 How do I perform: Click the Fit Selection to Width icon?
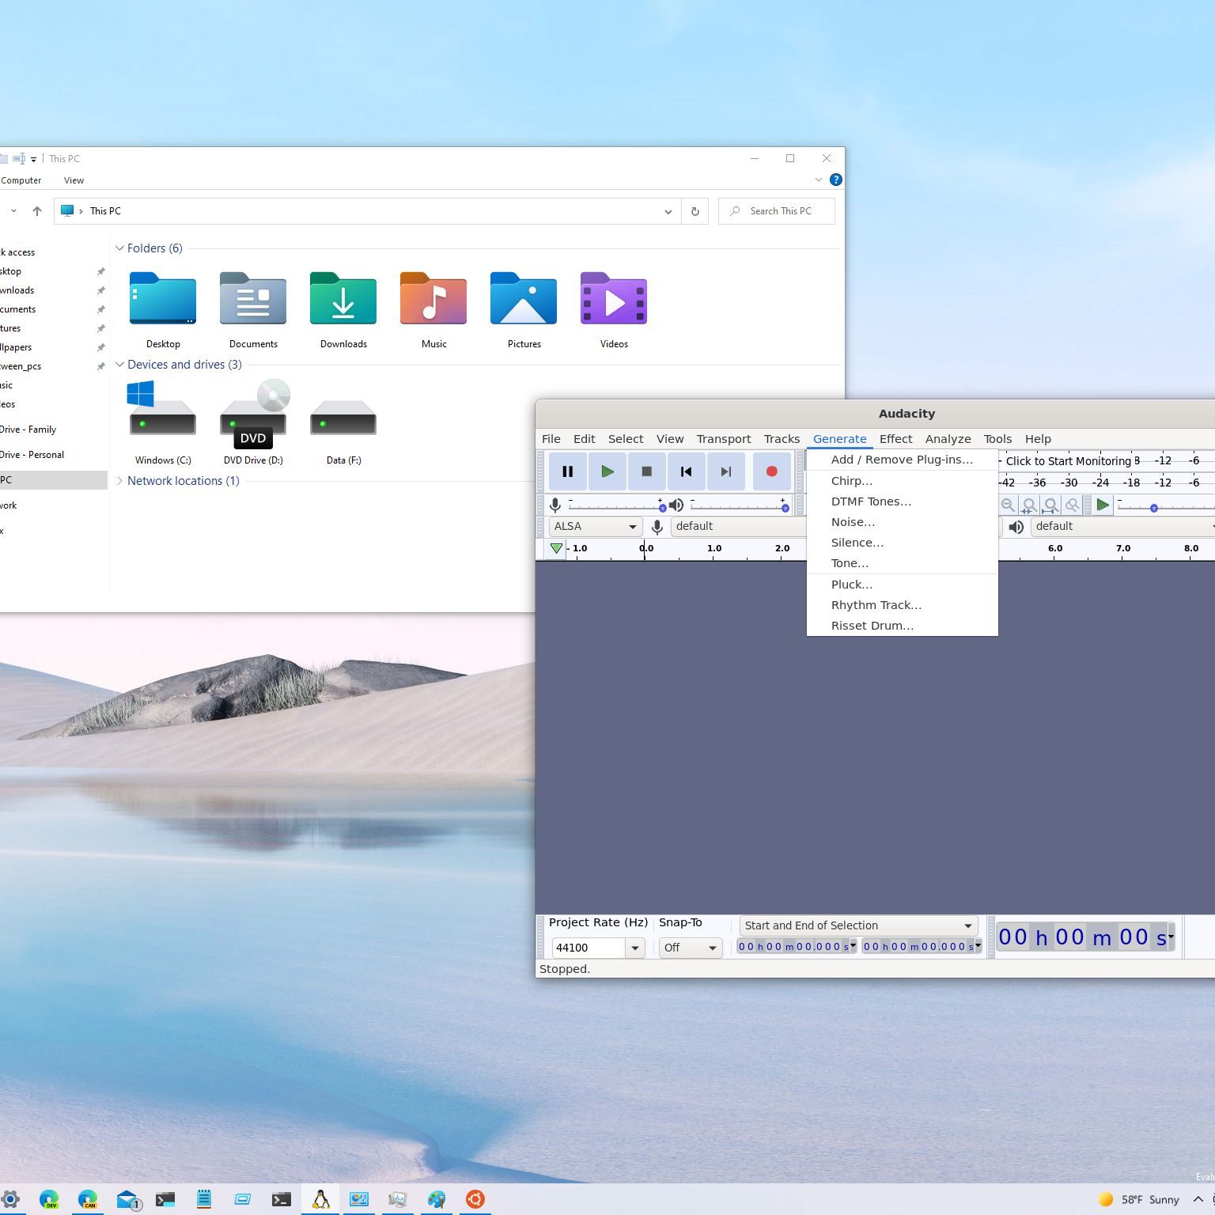pyautogui.click(x=1029, y=505)
